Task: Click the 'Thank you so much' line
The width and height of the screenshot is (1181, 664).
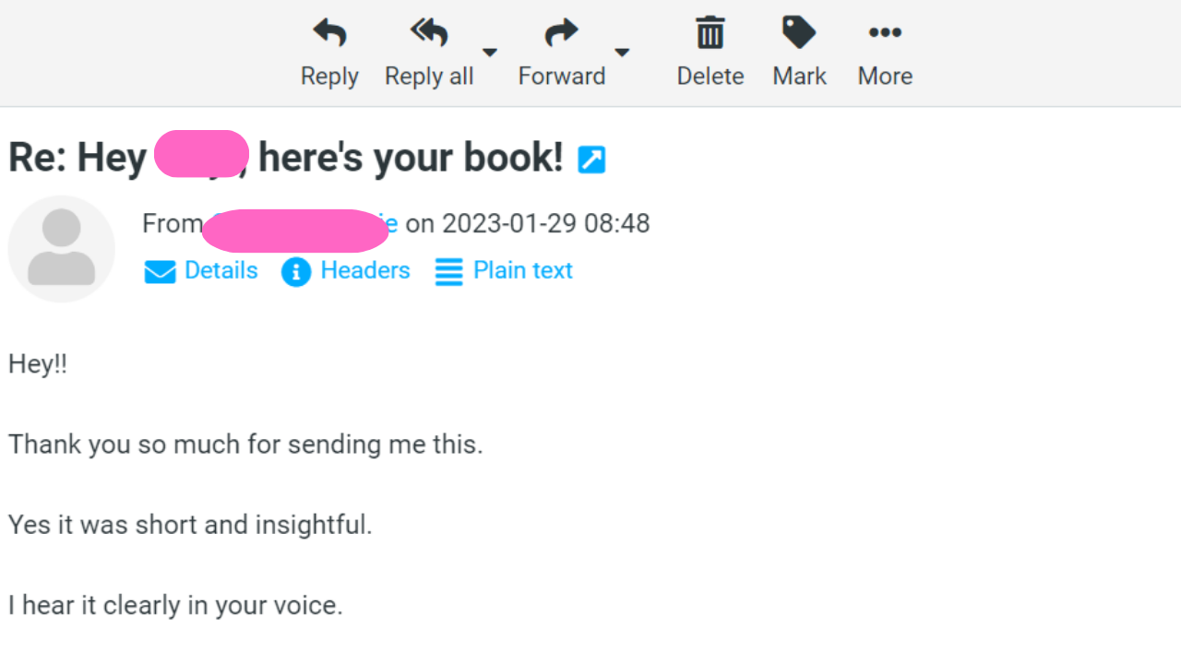Action: click(245, 445)
